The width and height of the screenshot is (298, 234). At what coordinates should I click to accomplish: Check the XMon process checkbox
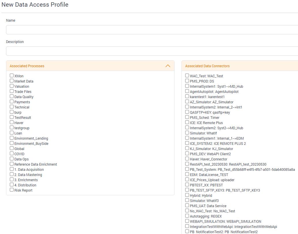click(12, 76)
